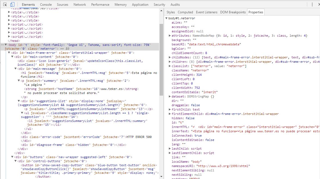
Task: Toggle the device toolbar icon
Action: [12, 5]
